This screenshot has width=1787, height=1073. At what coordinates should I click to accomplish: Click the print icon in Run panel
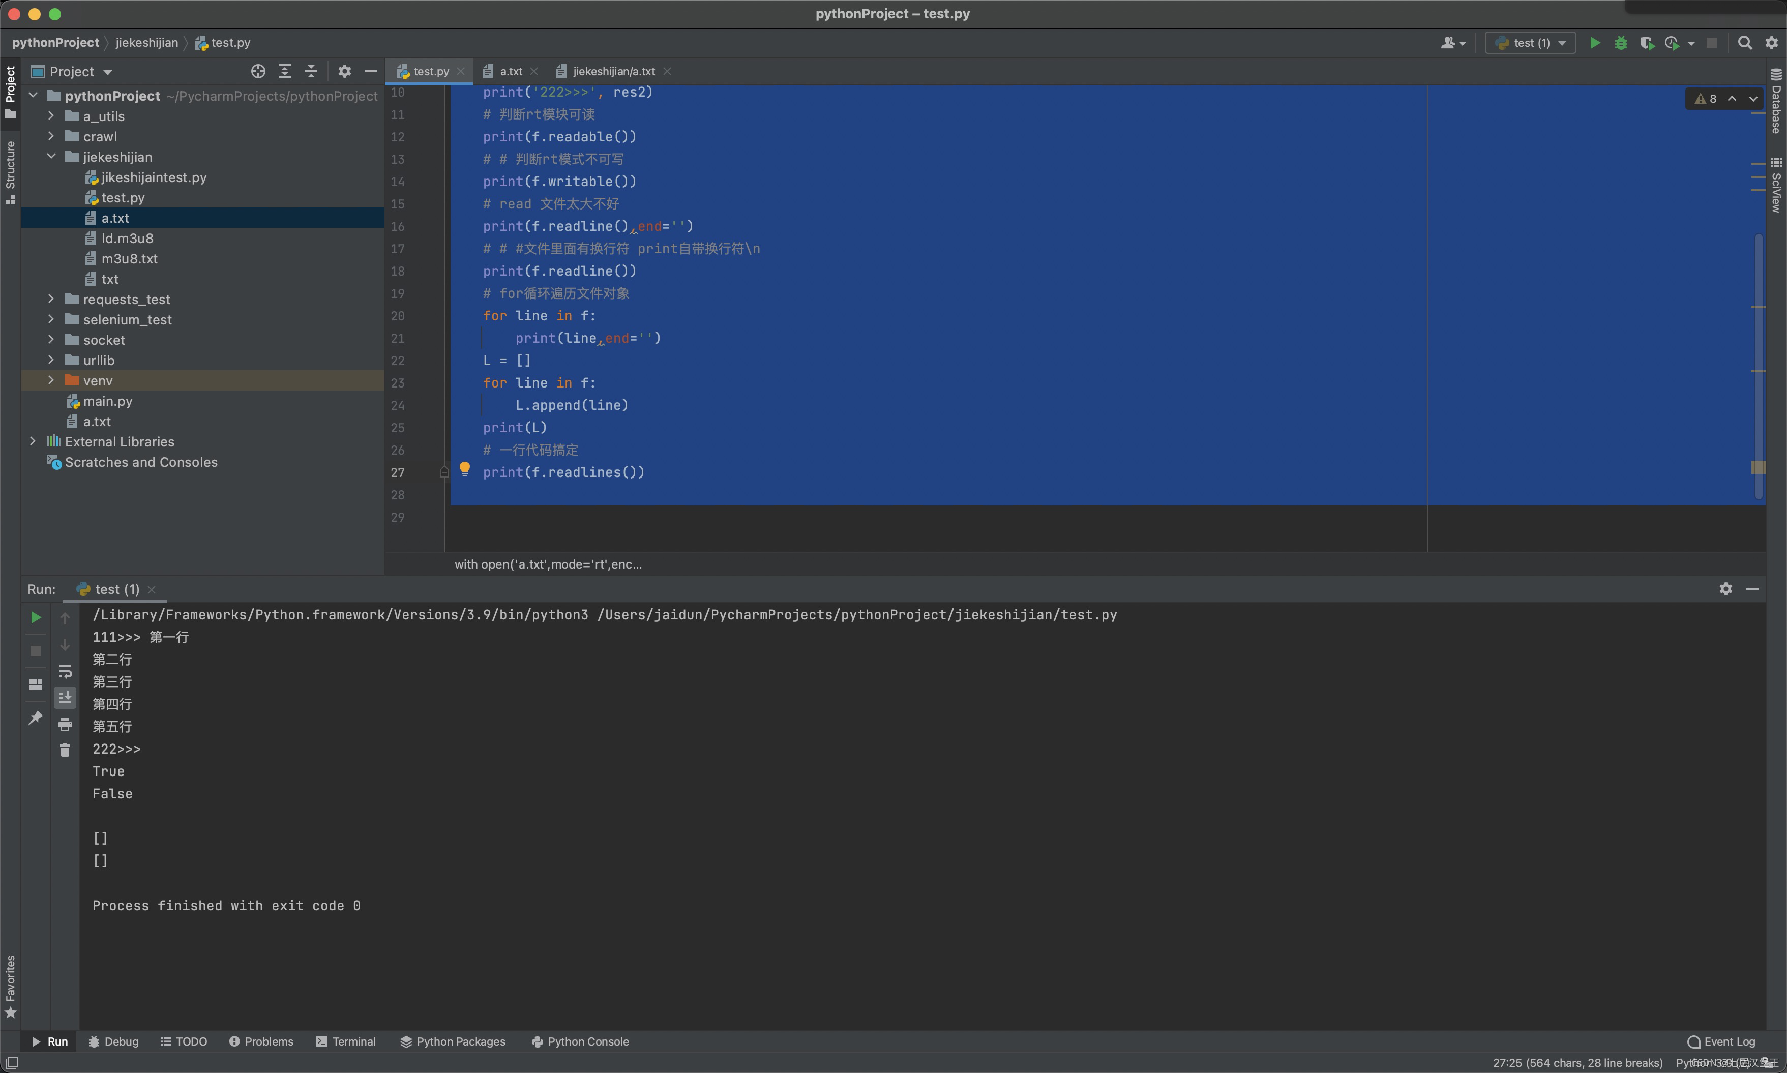click(x=65, y=724)
